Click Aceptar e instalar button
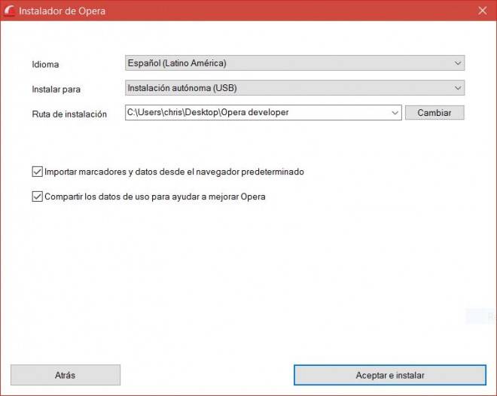Image resolution: width=497 pixels, height=396 pixels. (390, 375)
